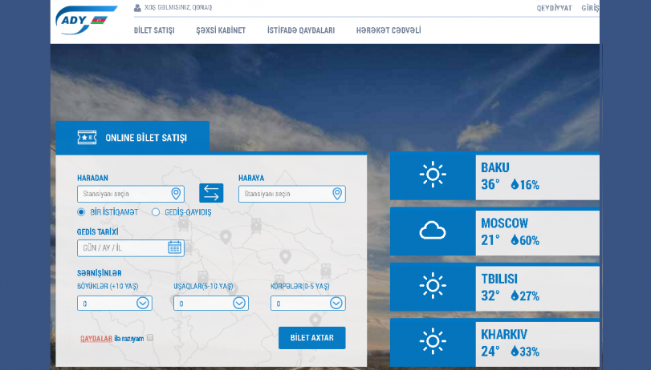This screenshot has height=370, width=651.
Task: Click the KHARKIV city name text
Action: [x=504, y=335]
